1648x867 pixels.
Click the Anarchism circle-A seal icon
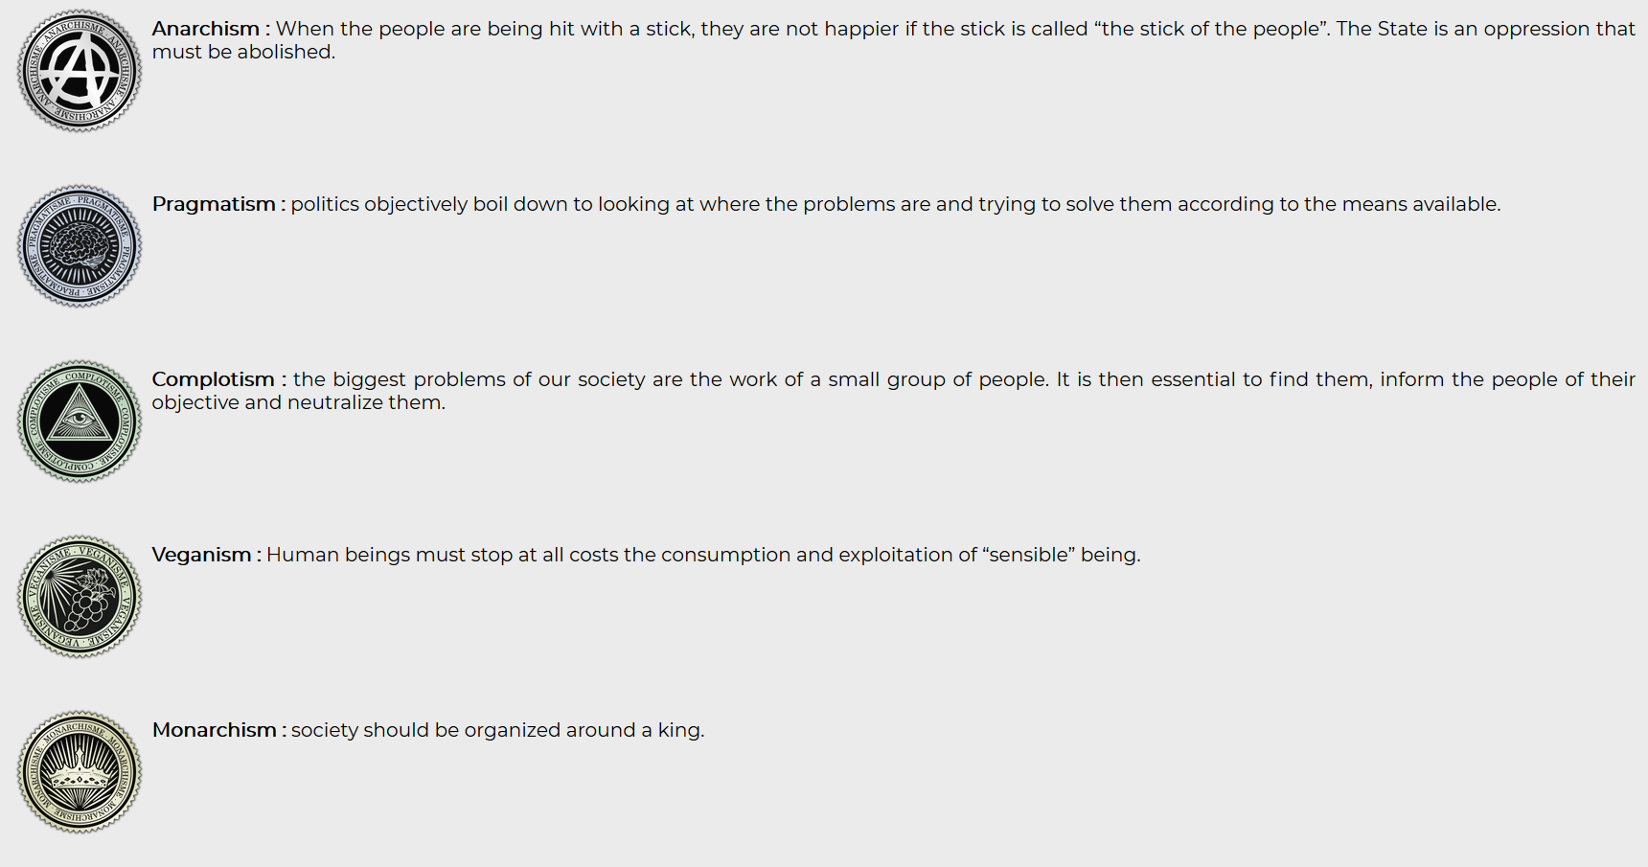pyautogui.click(x=80, y=71)
